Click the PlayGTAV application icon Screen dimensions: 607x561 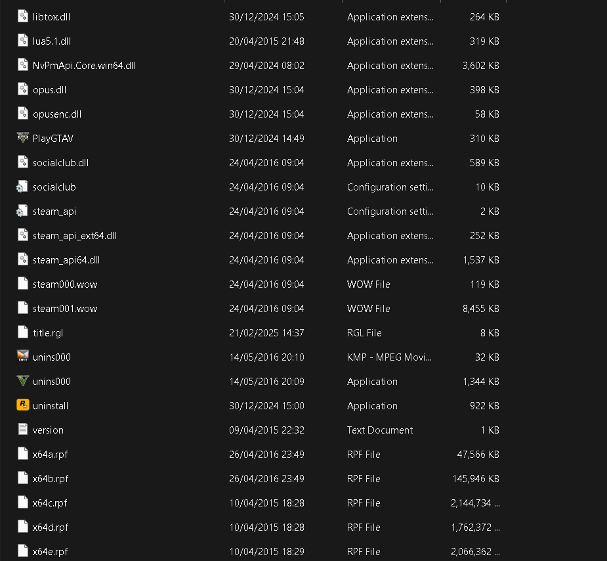pos(23,138)
